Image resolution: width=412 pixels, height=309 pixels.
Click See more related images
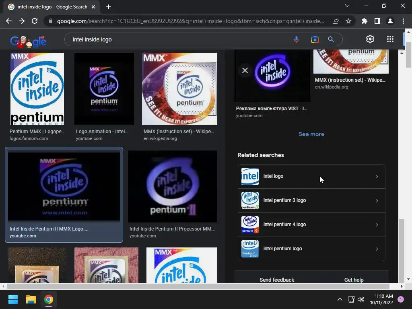click(x=311, y=134)
